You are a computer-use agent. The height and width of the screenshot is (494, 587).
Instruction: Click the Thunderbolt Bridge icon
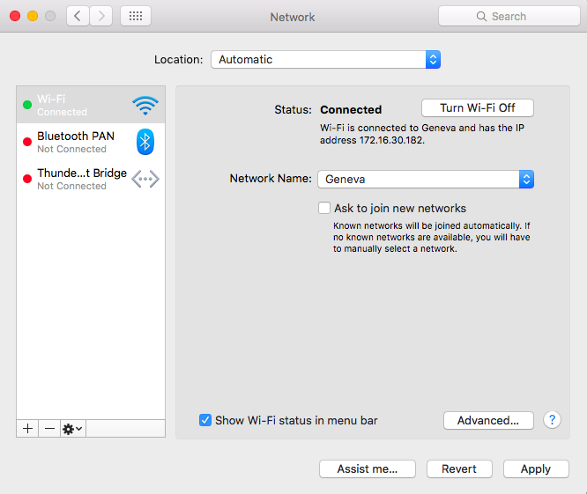[x=145, y=179]
